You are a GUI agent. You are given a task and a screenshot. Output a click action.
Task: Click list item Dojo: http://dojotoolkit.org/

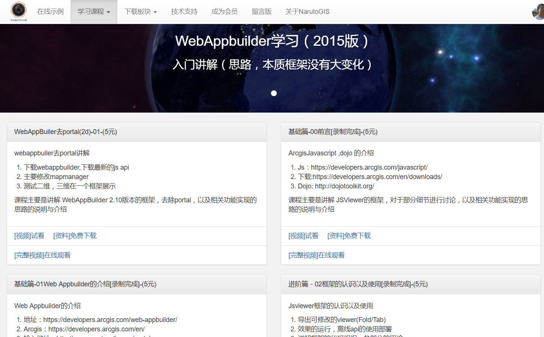coord(336,186)
